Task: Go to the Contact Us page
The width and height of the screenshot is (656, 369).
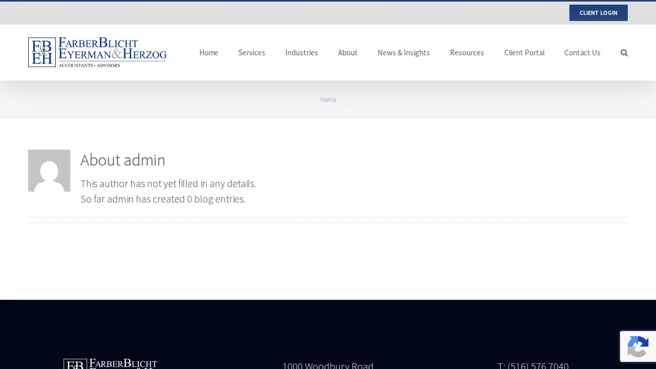Action: click(x=582, y=53)
